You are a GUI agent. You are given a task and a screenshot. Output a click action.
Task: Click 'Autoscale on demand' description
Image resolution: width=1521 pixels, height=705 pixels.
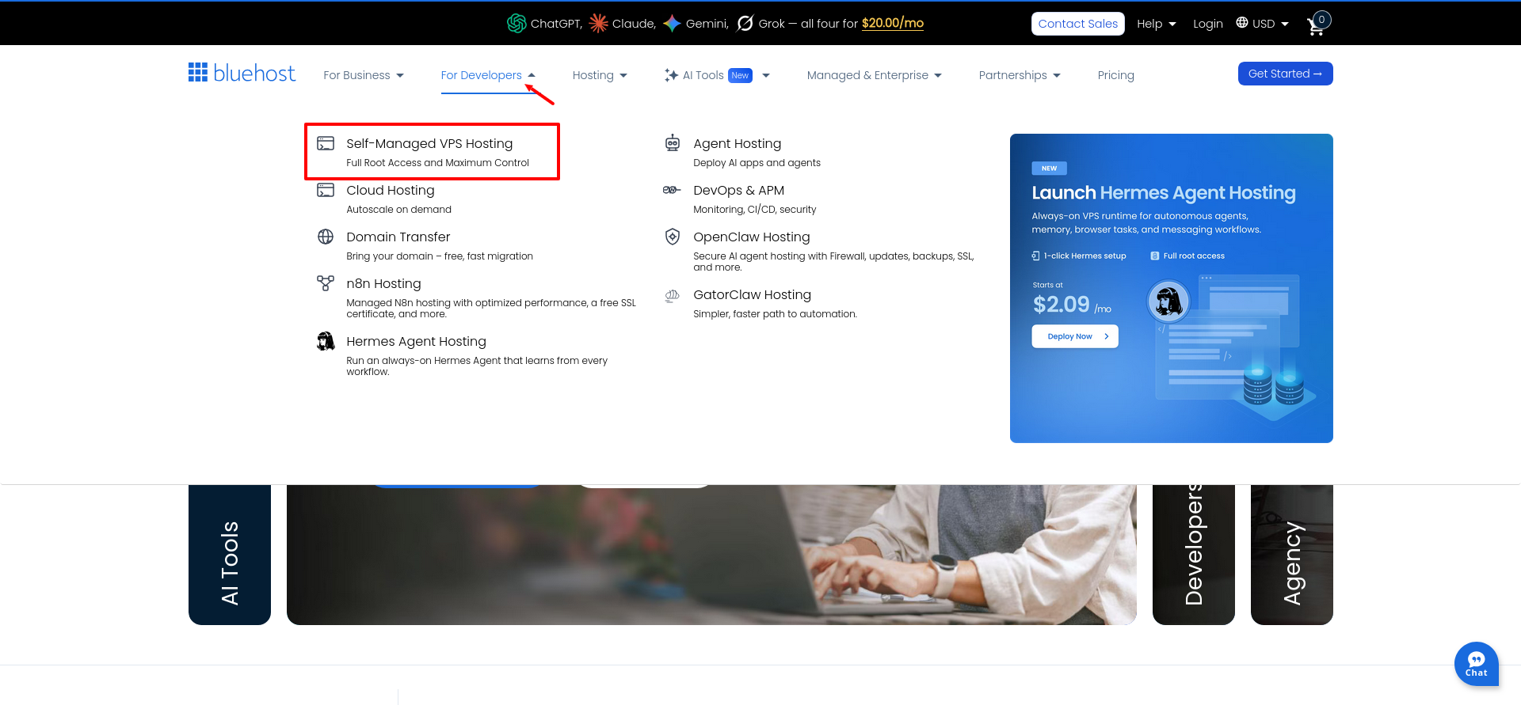coord(398,210)
